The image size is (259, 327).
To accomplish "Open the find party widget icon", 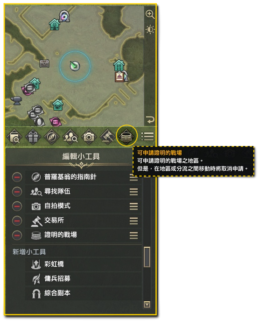I will pyautogui.click(x=70, y=137).
